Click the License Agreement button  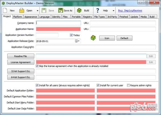tap(21, 62)
